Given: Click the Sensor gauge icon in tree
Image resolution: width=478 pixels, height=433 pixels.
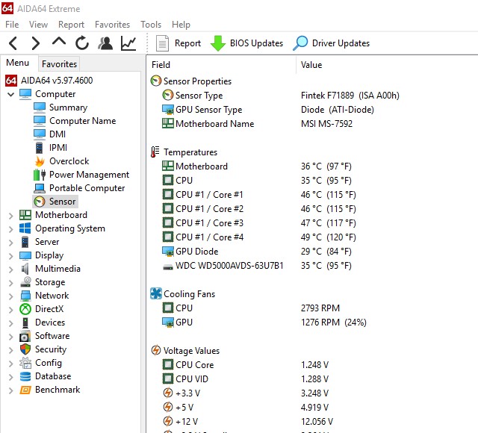Looking at the screenshot, I should coord(40,202).
